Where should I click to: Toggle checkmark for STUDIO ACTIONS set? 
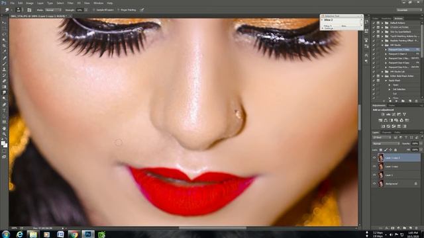click(374, 27)
